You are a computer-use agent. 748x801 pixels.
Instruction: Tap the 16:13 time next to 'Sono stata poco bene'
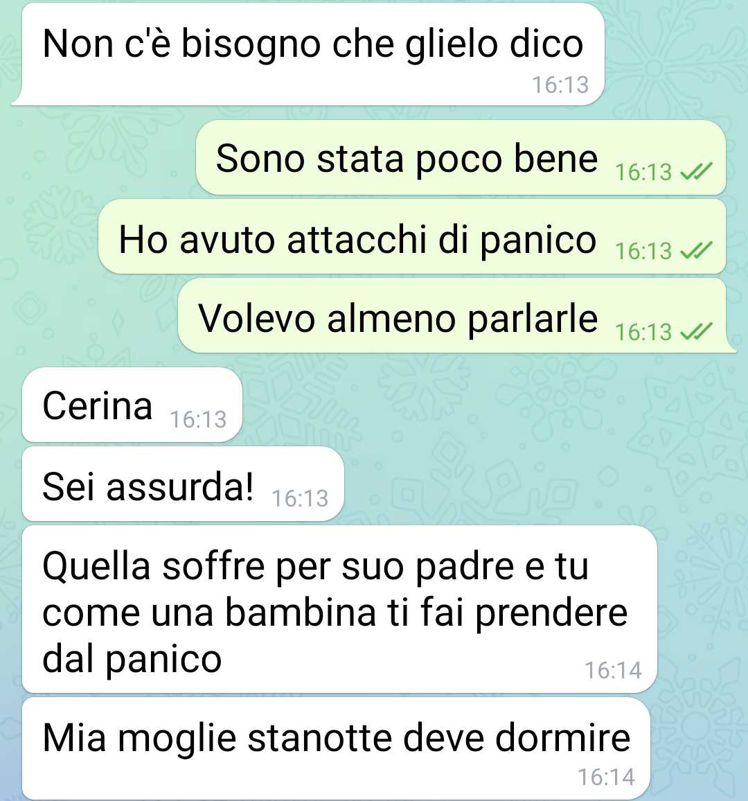click(x=643, y=172)
